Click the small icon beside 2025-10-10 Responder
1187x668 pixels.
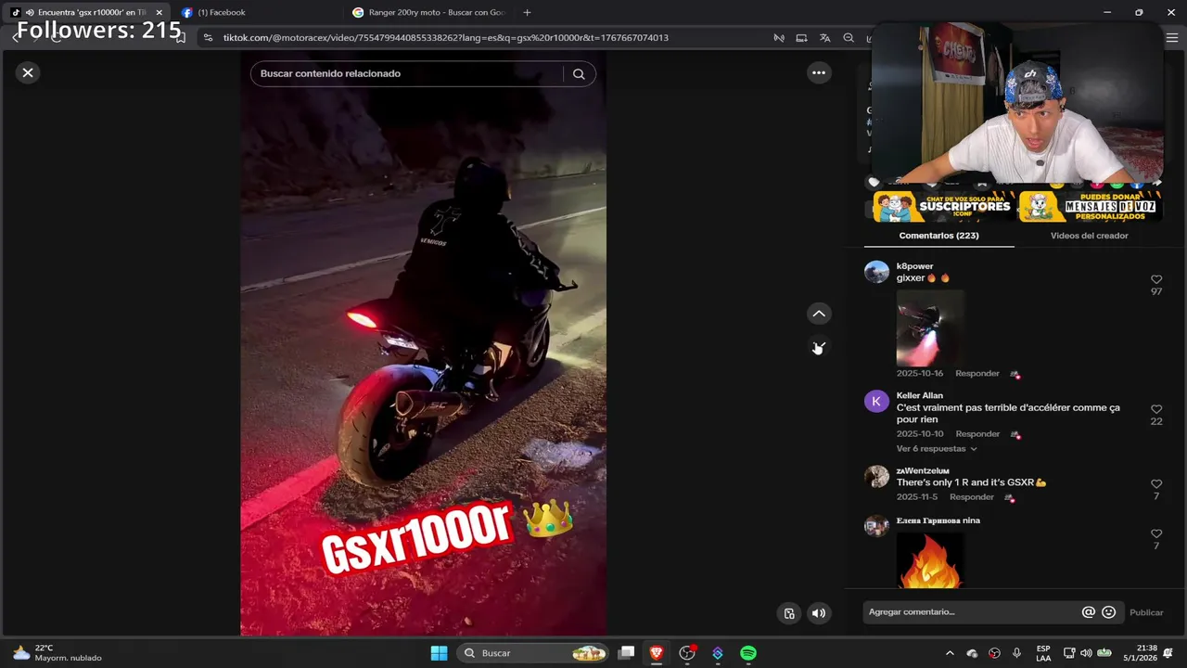1015,435
